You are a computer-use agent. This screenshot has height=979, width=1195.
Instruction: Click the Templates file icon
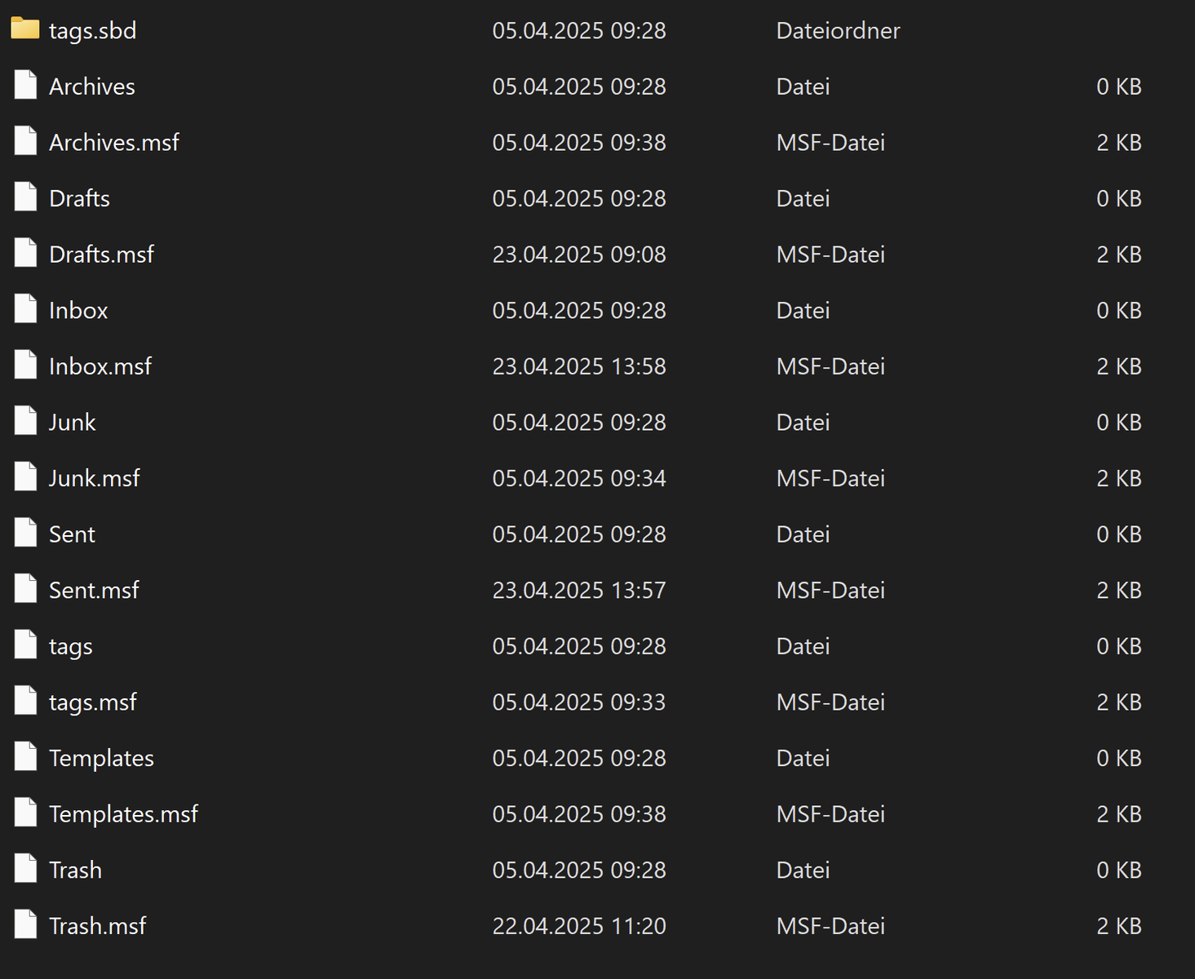25,757
